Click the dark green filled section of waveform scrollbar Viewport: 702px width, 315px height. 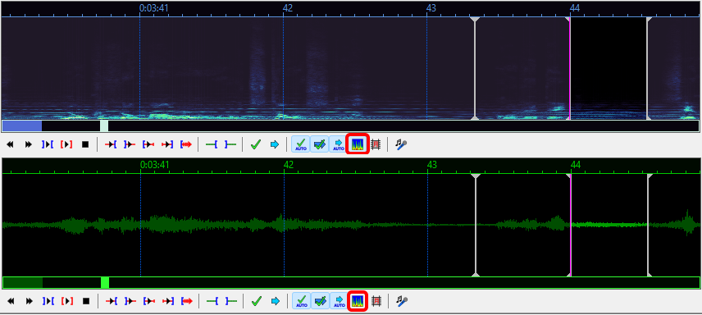tap(23, 283)
